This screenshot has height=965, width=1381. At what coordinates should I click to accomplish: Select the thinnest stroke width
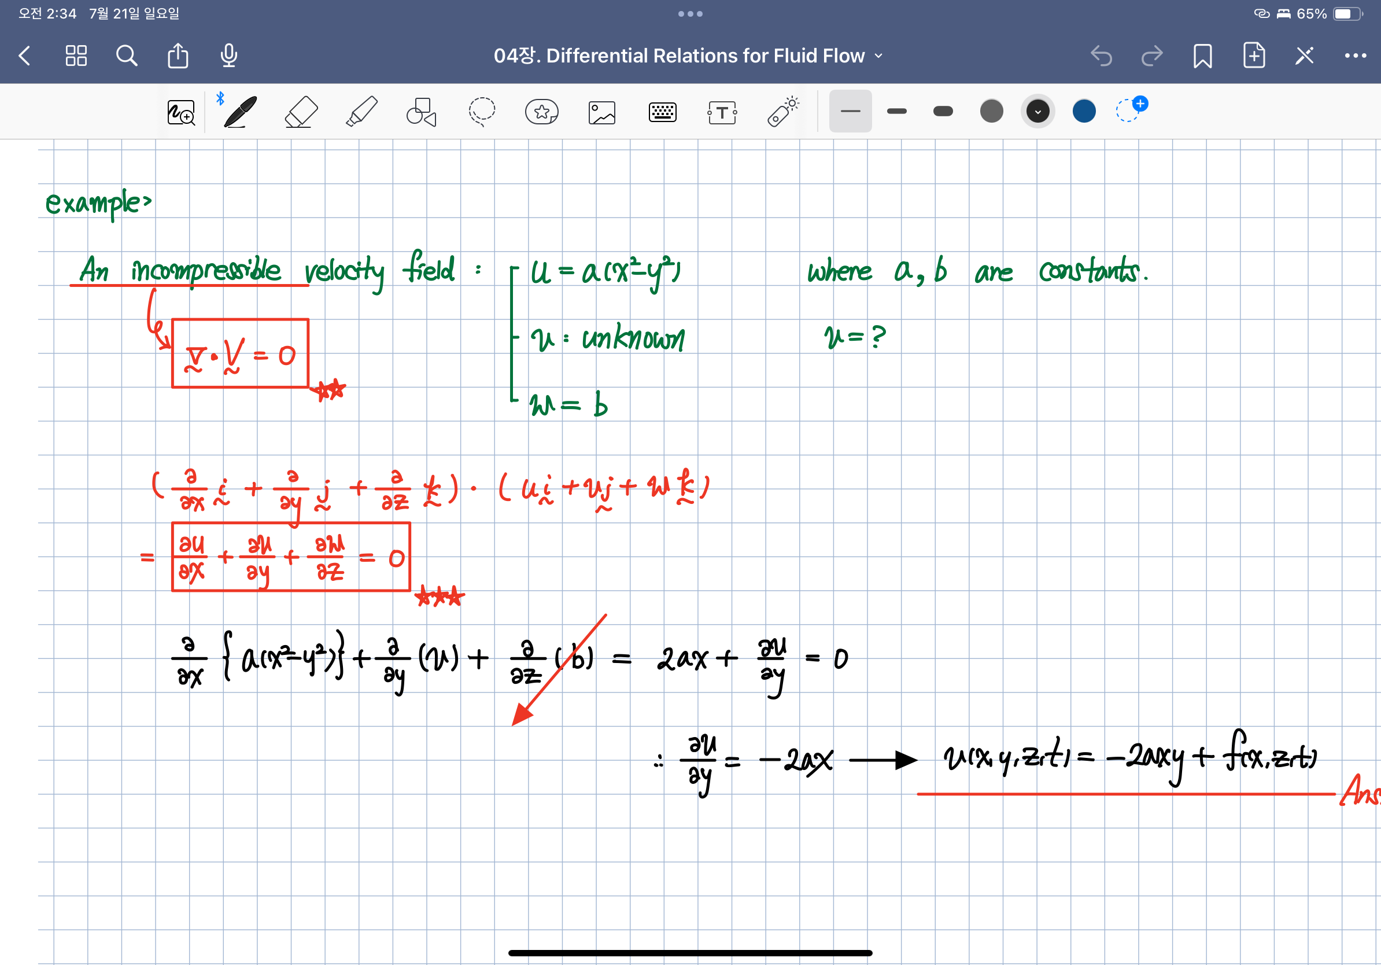click(850, 111)
